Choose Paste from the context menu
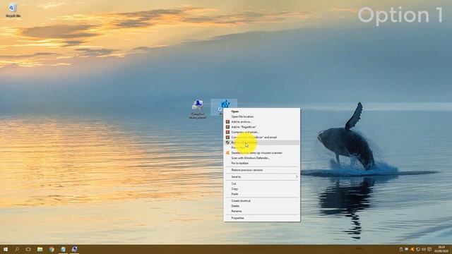 click(262, 194)
